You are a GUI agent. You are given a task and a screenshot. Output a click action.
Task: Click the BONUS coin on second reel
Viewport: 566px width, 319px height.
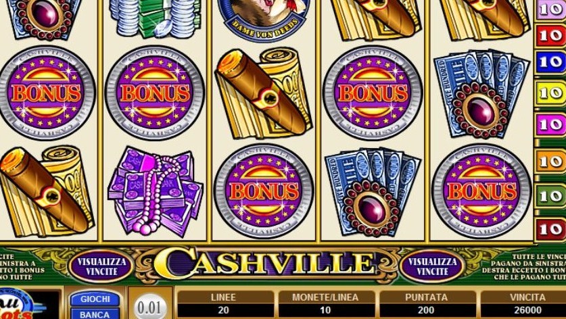[154, 93]
